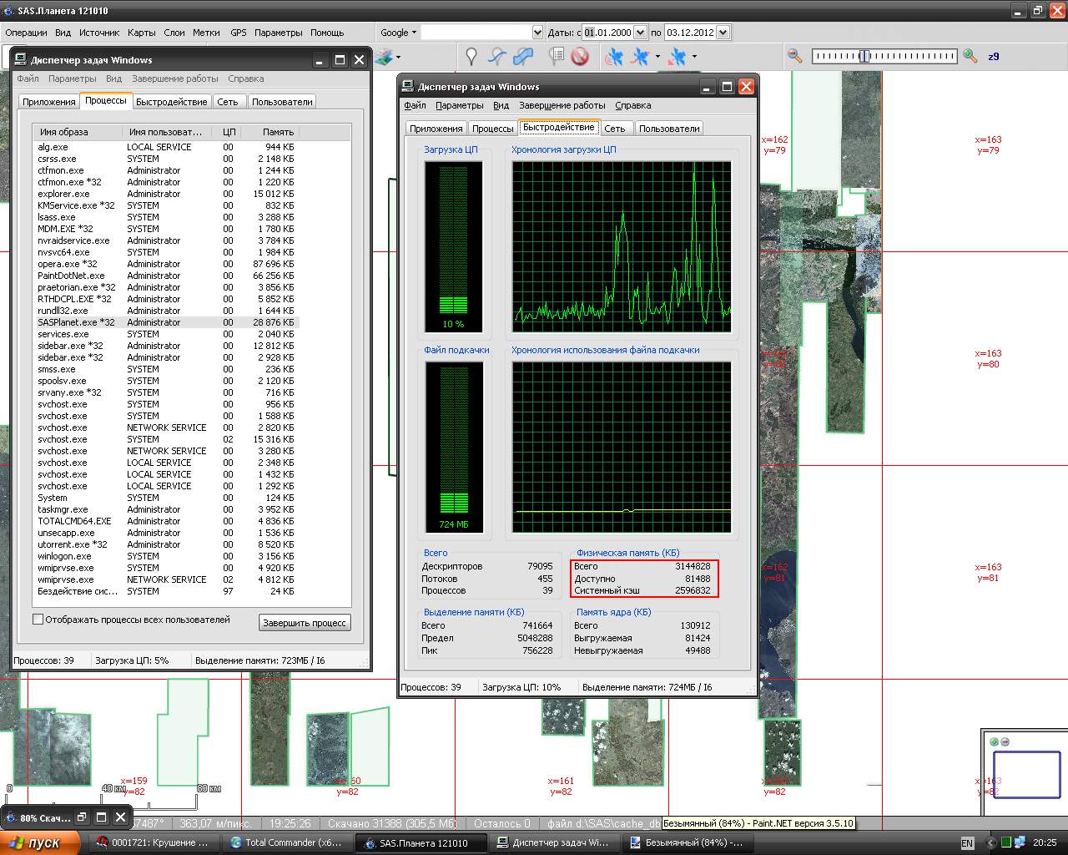Image resolution: width=1068 pixels, height=855 pixels.
Task: Click the zoom in magnifier icon
Action: click(970, 56)
